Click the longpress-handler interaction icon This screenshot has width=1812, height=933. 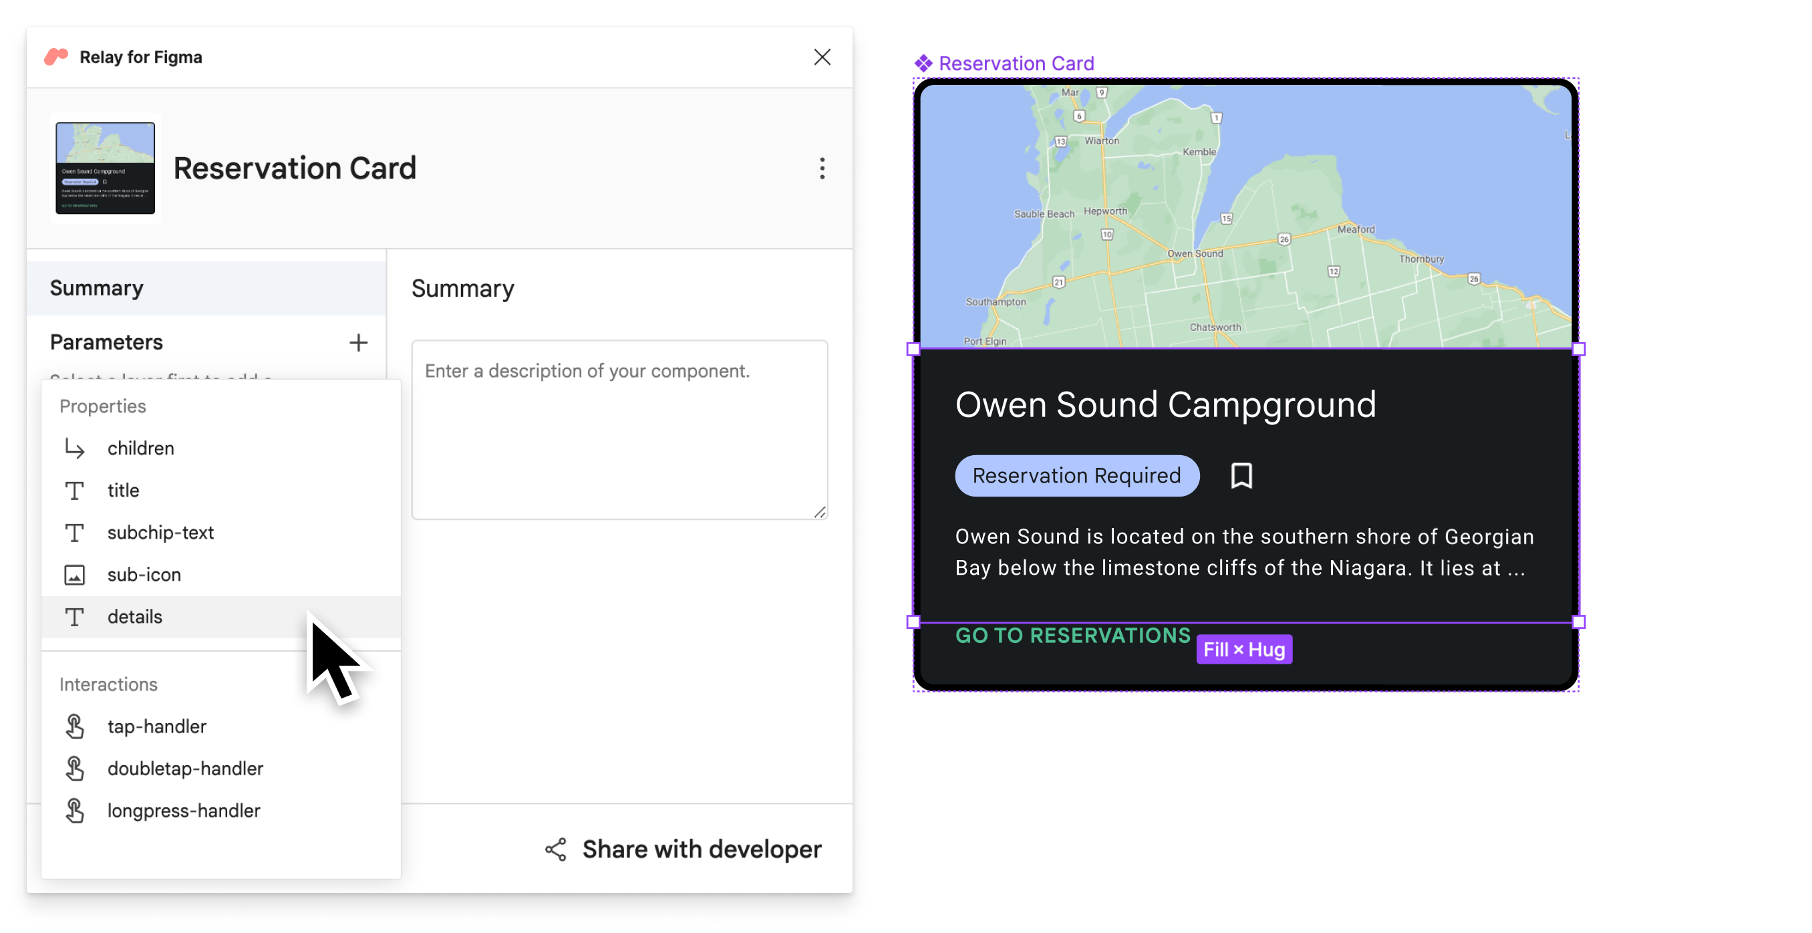(x=75, y=809)
